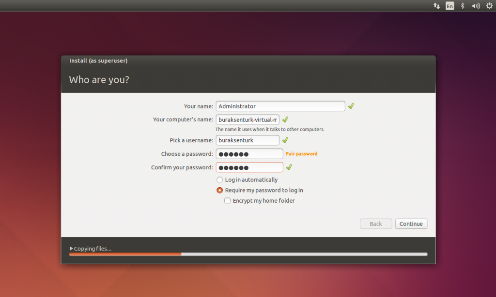This screenshot has width=496, height=297.
Task: Open the network connections indicator
Action: coord(436,6)
